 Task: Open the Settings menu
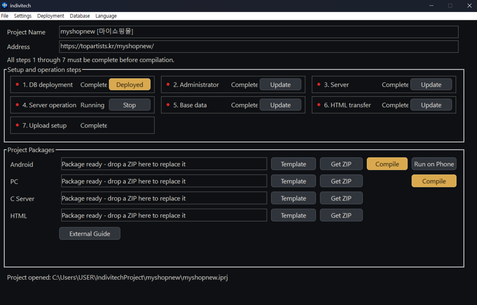pos(23,16)
